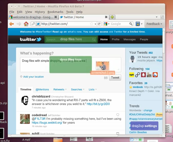Switch to the Timeline tab
The image size is (173, 142).
[x=26, y=89]
